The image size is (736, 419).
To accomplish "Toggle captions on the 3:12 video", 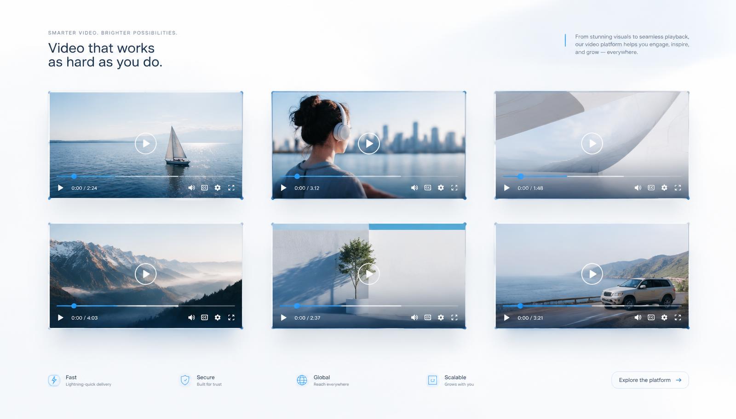I will 428,188.
